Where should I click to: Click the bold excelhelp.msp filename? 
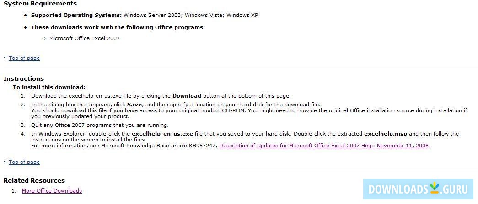pyautogui.click(x=385, y=134)
